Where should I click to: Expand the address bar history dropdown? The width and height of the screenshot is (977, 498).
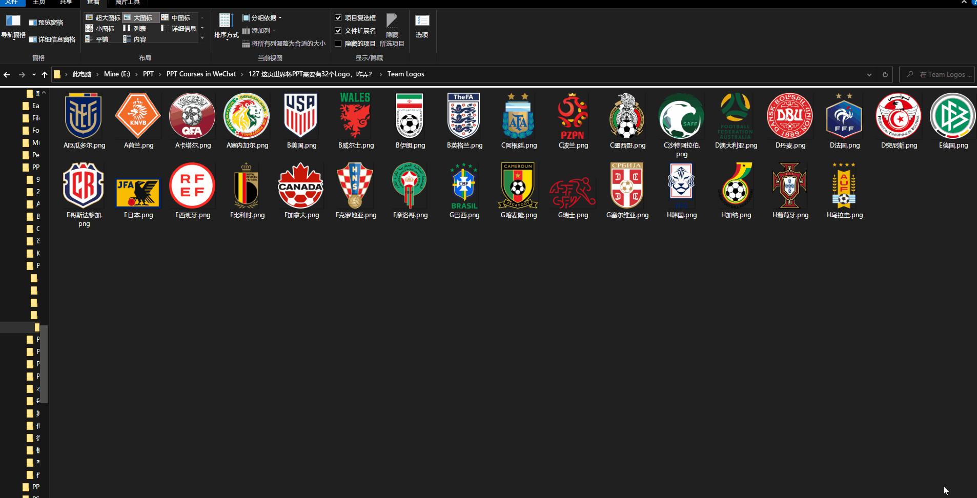tap(869, 74)
